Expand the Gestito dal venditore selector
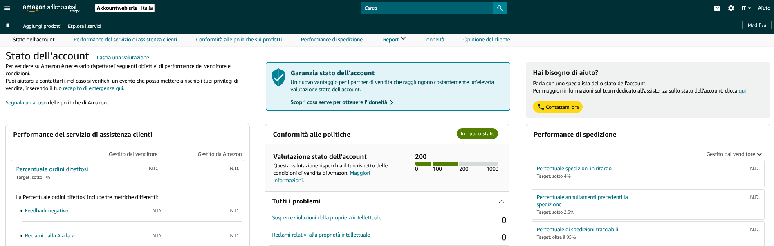 734,154
